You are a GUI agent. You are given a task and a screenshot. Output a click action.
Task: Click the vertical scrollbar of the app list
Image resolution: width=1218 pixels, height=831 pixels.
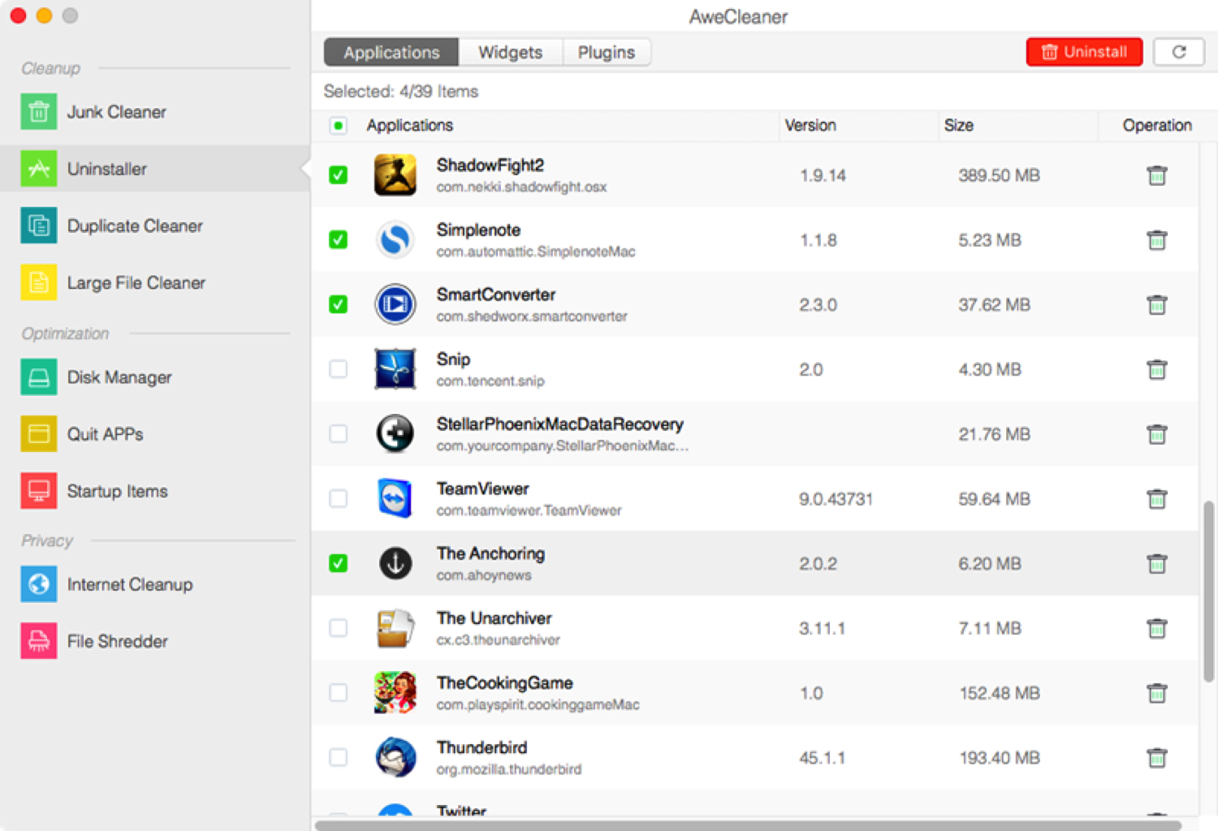(x=1208, y=591)
